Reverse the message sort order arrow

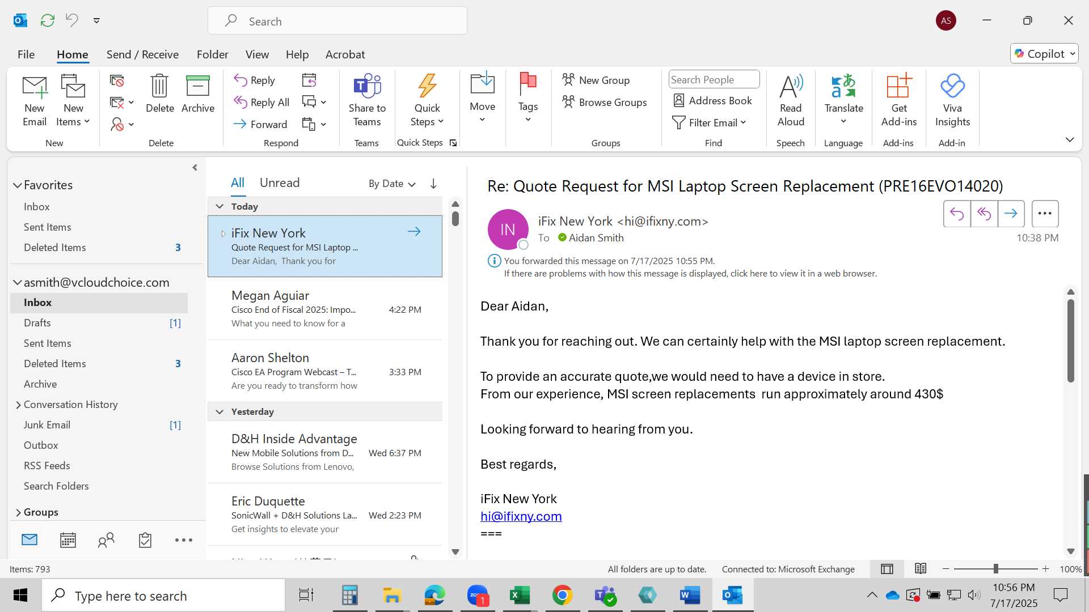pyautogui.click(x=433, y=184)
